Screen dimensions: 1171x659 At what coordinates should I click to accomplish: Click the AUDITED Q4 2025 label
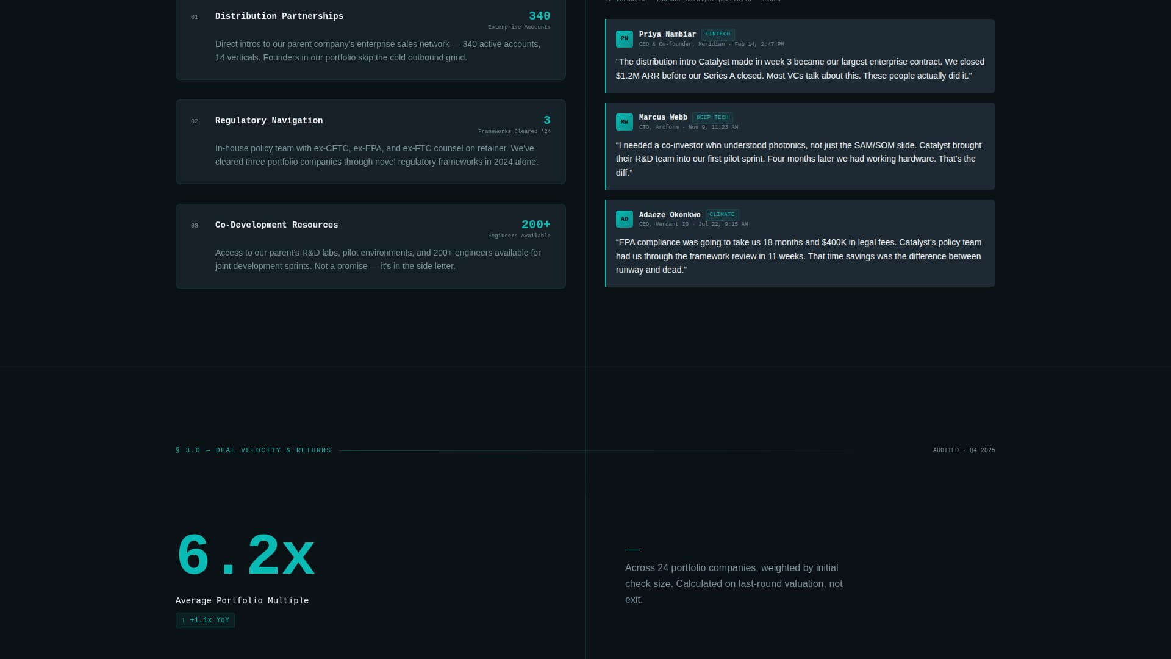pos(964,450)
